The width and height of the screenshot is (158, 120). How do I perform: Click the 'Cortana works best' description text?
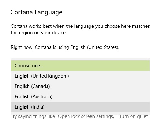(80, 29)
